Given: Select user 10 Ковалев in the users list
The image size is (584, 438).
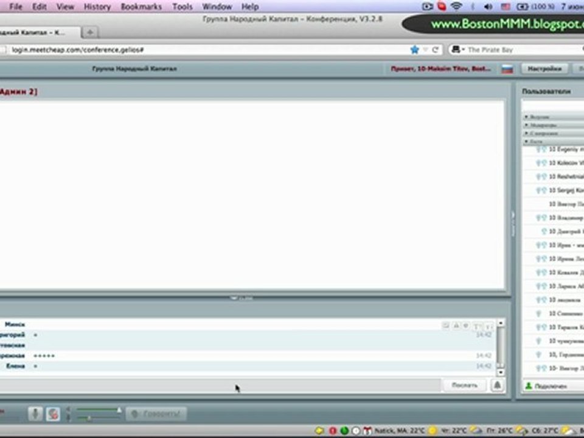Looking at the screenshot, I should click(x=554, y=273).
